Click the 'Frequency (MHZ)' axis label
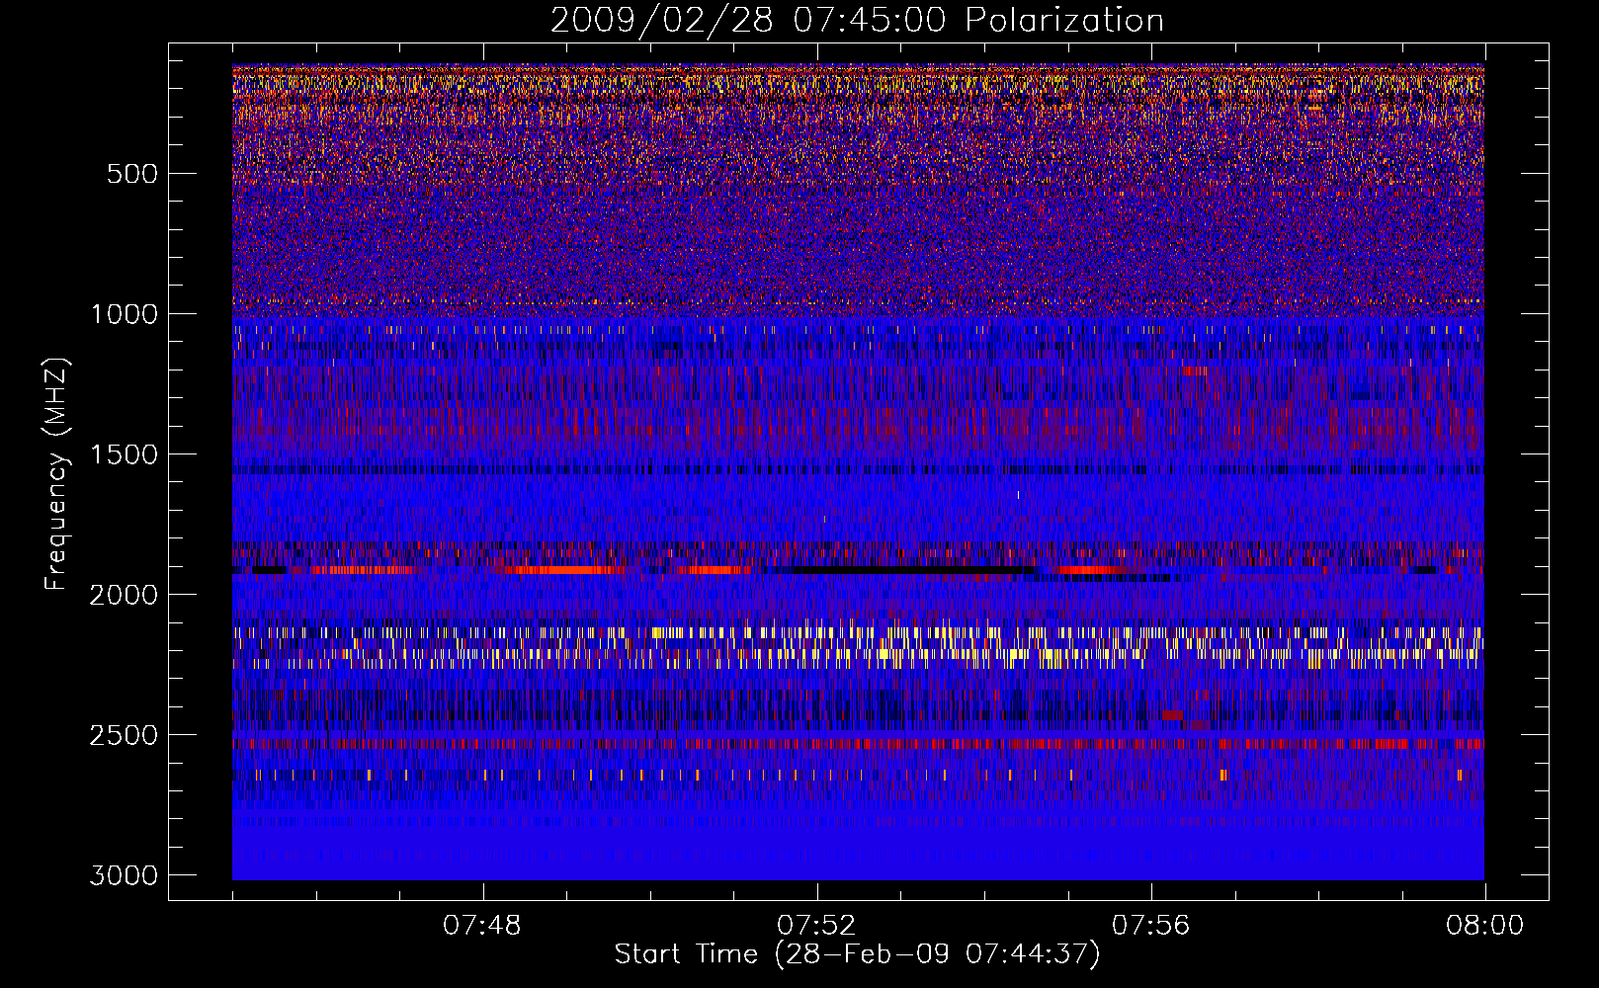The image size is (1599, 988). point(57,474)
